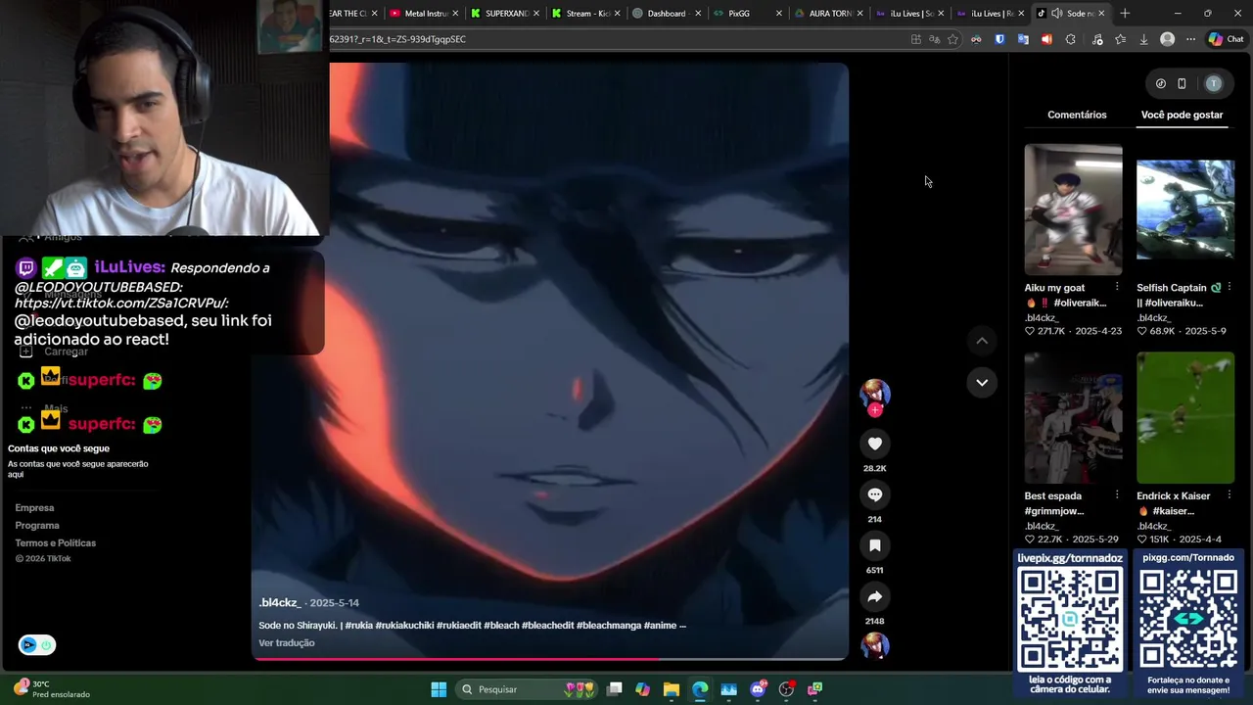
Task: Open comments via the 214 speech bubble icon
Action: pyautogui.click(x=875, y=494)
